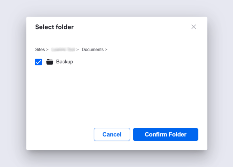Click the Backup folder icon
233x167 pixels.
coord(50,62)
